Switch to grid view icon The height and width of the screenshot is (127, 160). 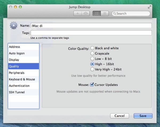tap(97, 14)
